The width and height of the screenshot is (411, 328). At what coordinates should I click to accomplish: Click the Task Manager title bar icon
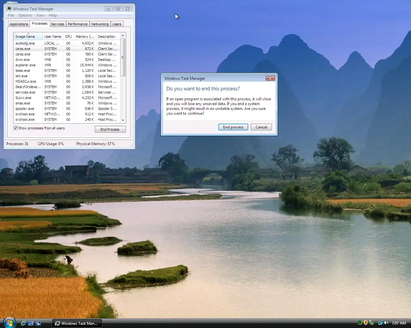tap(9, 9)
